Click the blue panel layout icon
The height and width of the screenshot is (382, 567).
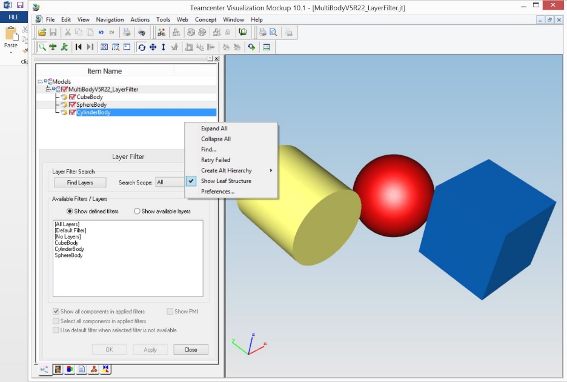click(267, 47)
